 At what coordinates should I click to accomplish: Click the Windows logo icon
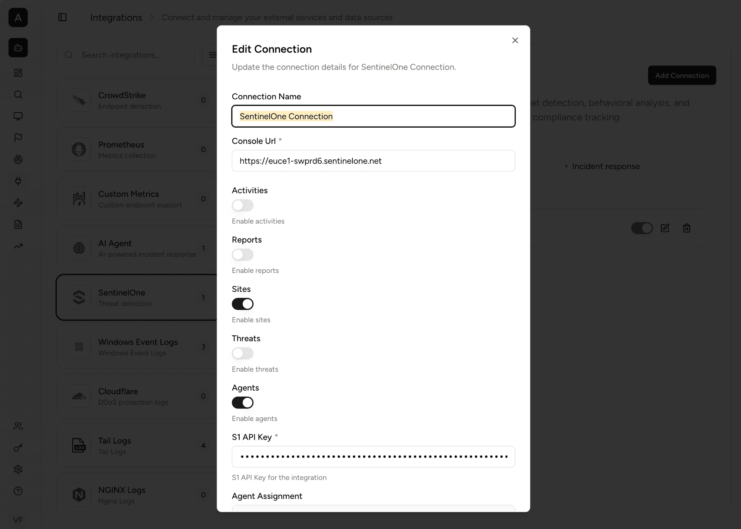pyautogui.click(x=79, y=347)
